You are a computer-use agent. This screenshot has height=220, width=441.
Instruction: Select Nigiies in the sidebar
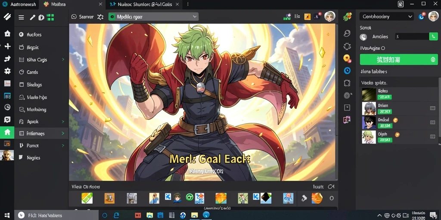(x=34, y=158)
